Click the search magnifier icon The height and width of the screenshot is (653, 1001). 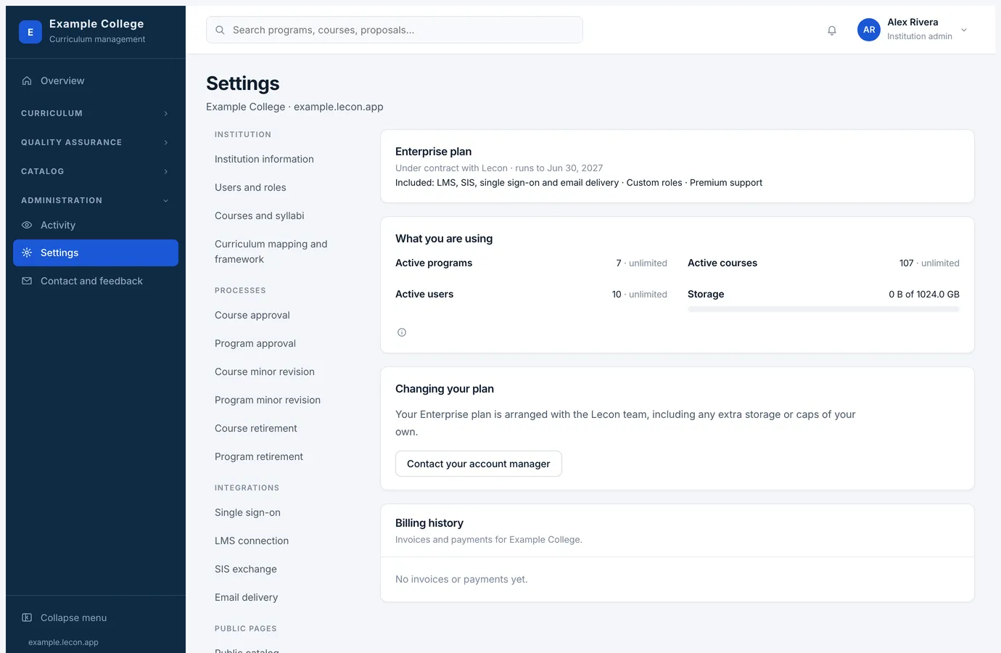click(x=220, y=30)
